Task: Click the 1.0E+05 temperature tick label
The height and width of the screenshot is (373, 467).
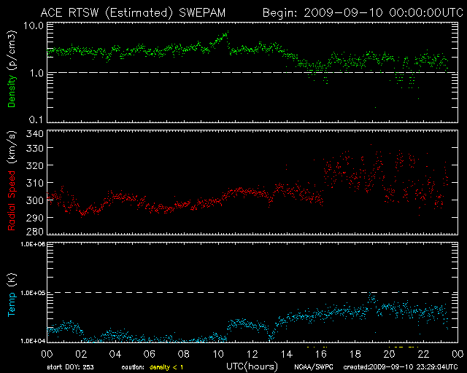Action: pyautogui.click(x=33, y=293)
